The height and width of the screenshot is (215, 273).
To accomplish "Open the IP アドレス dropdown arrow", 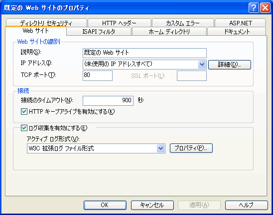I will point(202,65).
